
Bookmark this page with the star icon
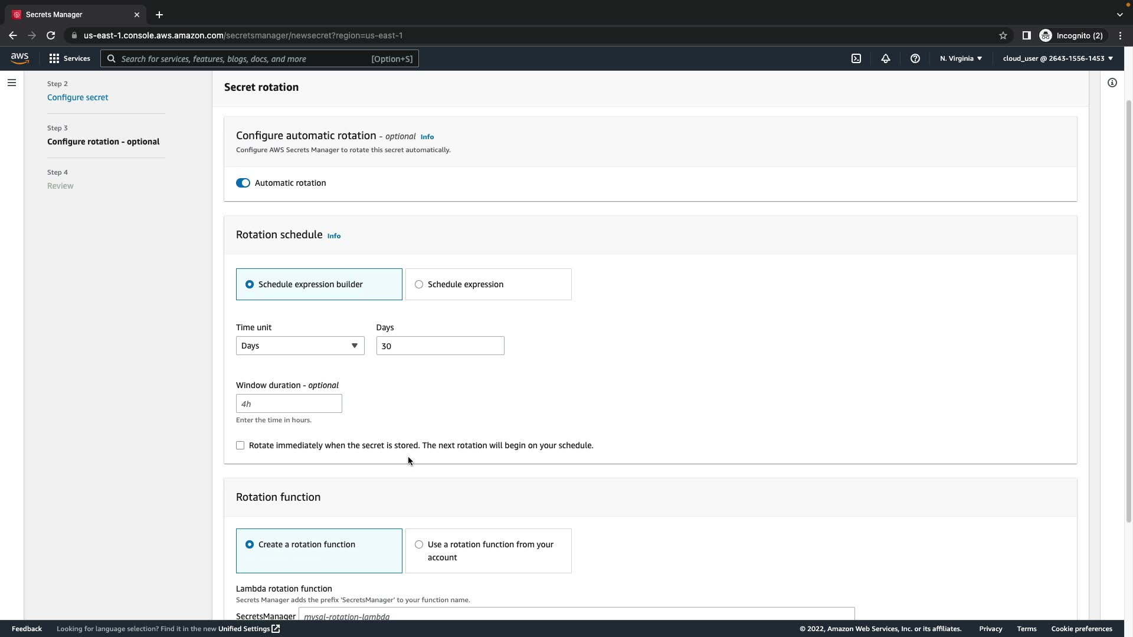click(x=1003, y=35)
